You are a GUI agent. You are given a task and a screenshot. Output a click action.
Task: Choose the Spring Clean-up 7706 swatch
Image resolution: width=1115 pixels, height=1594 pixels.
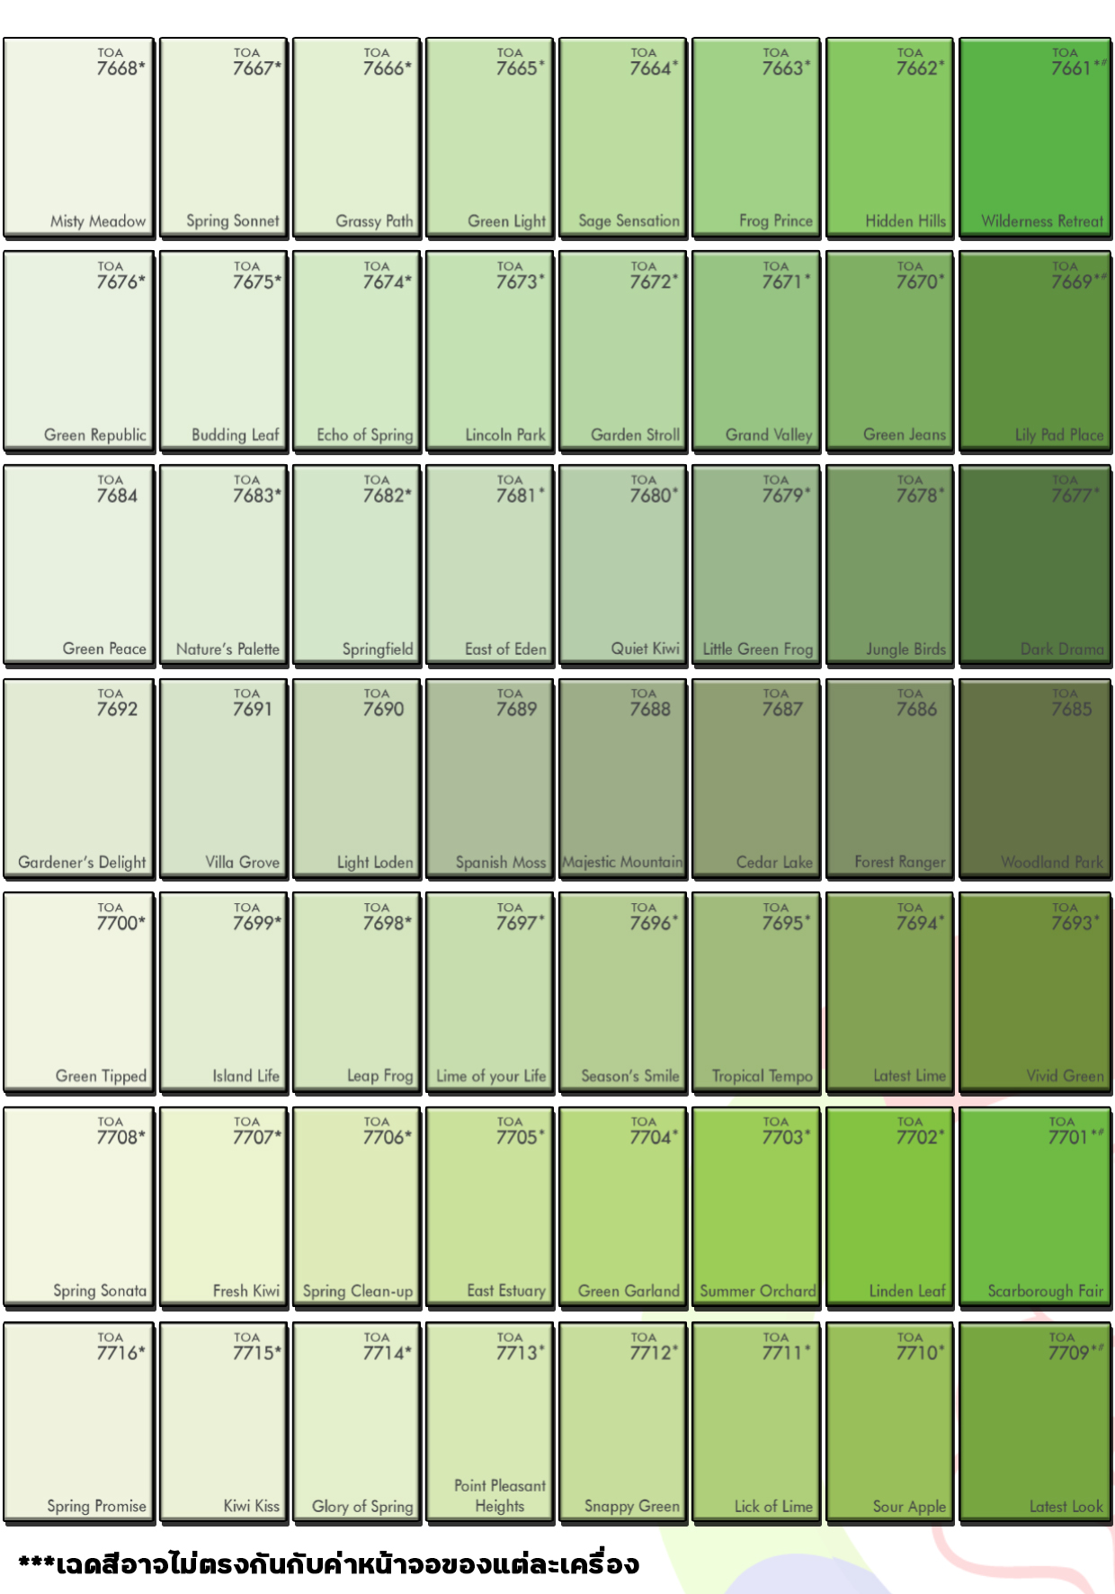pos(356,1207)
